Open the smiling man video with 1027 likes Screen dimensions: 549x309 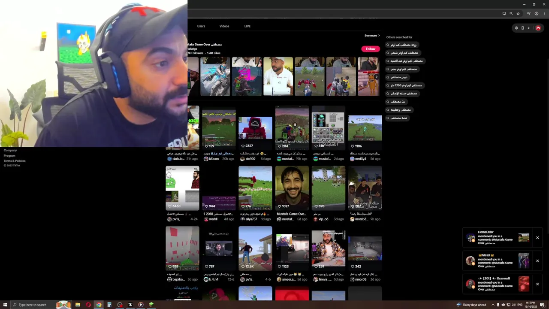[x=292, y=188]
